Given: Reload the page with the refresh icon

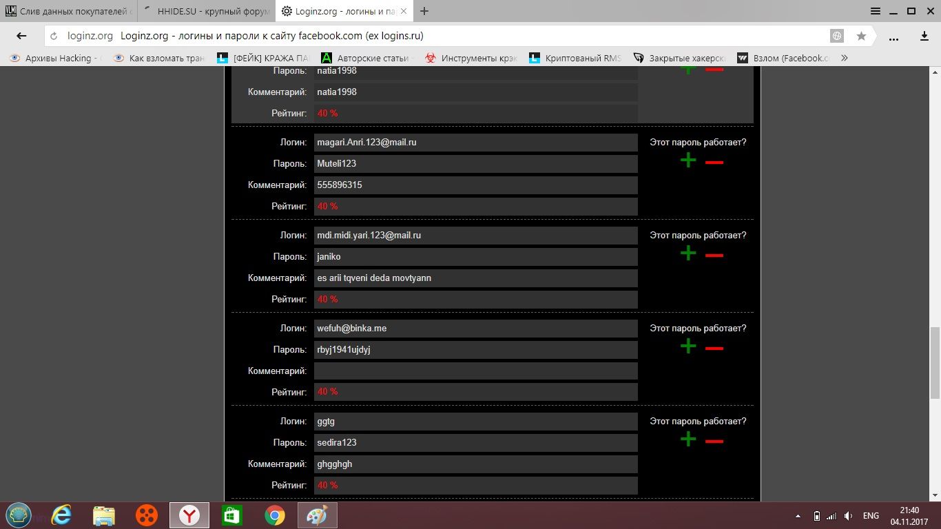Looking at the screenshot, I should (54, 36).
